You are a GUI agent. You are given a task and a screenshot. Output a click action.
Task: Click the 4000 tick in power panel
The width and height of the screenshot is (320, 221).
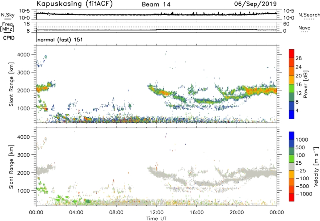pyautogui.click(x=23, y=55)
